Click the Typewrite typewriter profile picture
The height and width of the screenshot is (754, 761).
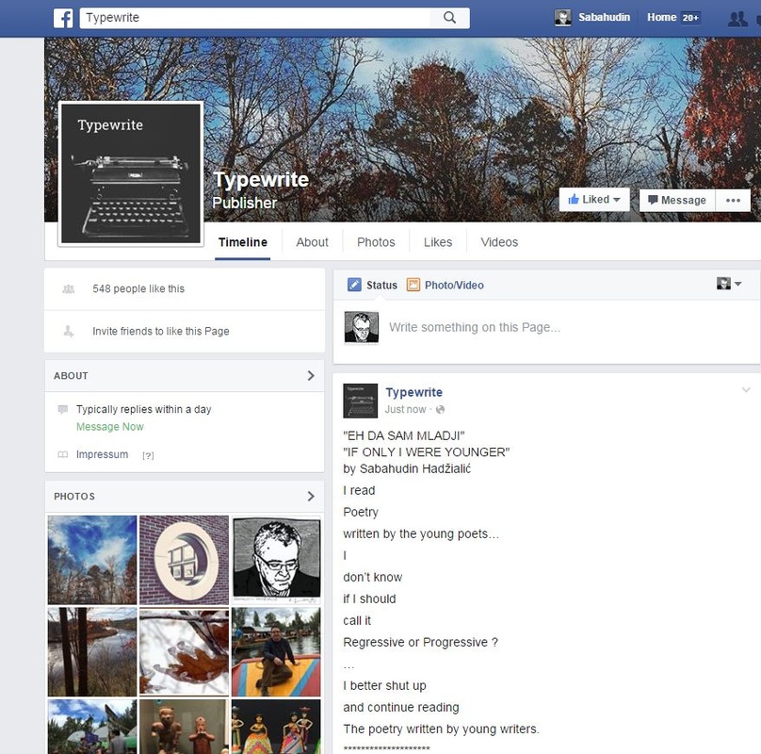pos(131,174)
